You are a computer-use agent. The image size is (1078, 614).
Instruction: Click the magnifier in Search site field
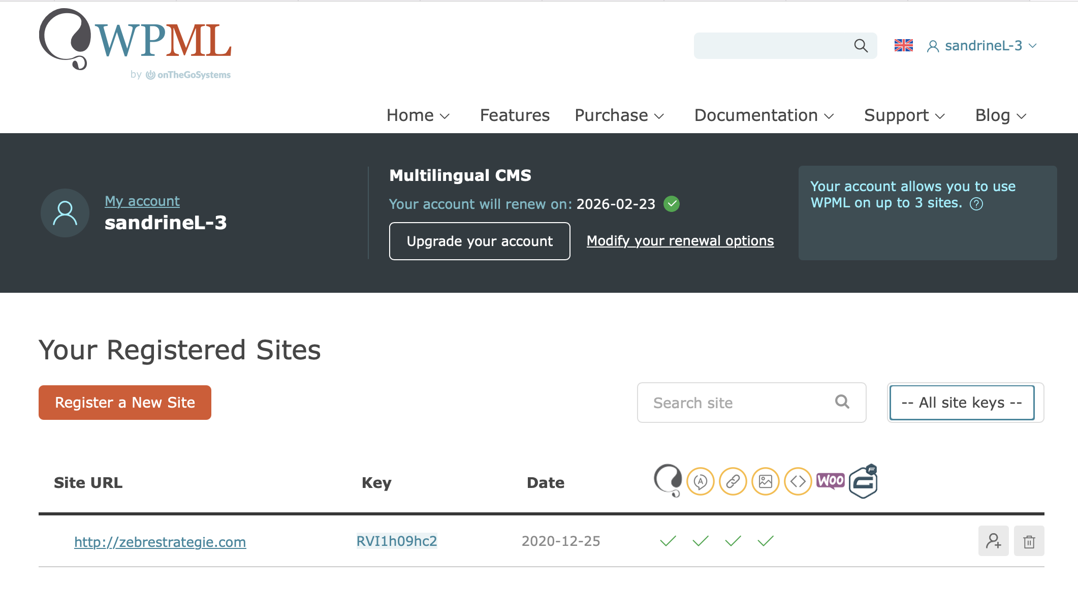842,402
